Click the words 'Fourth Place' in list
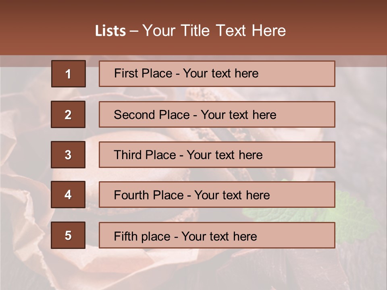The height and width of the screenshot is (290, 387). coord(149,195)
